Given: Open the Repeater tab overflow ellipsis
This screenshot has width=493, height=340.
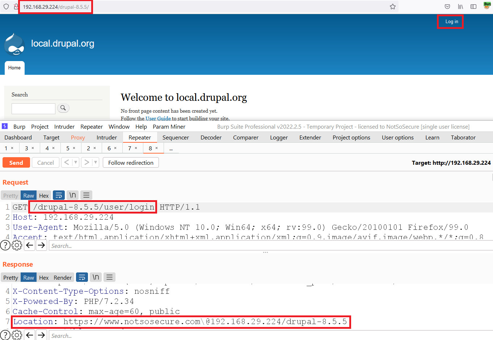Looking at the screenshot, I should 171,149.
